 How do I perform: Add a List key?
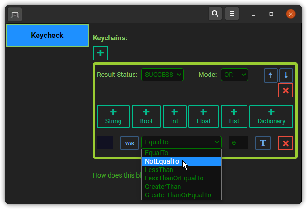[x=234, y=117]
